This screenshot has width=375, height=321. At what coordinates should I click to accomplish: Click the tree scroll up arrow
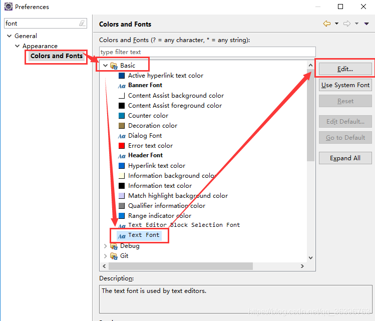(x=310, y=65)
